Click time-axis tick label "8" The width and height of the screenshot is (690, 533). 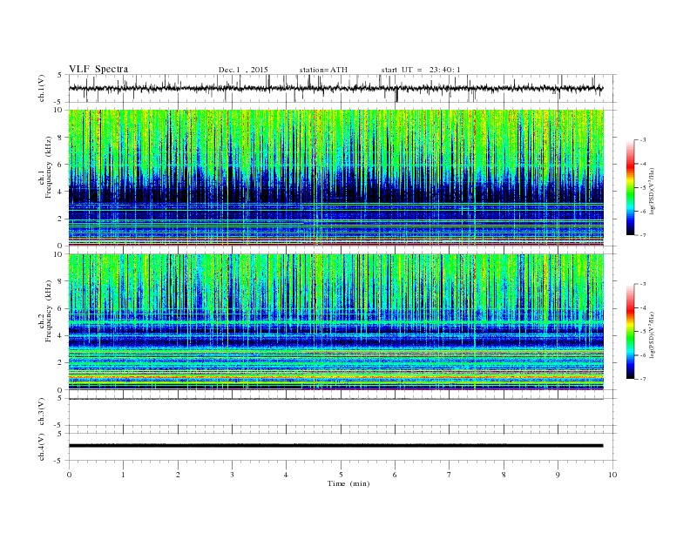click(x=504, y=475)
